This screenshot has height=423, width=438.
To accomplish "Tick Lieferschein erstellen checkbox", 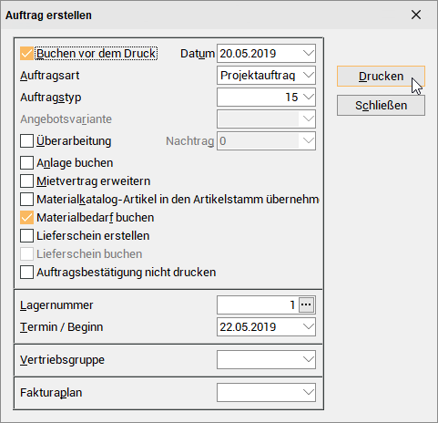I will click(x=26, y=236).
